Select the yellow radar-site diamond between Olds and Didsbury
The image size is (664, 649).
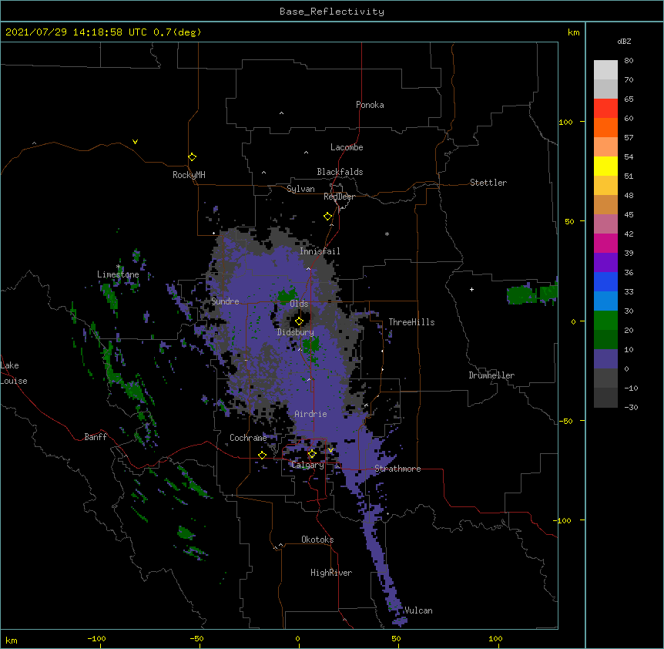pyautogui.click(x=299, y=321)
